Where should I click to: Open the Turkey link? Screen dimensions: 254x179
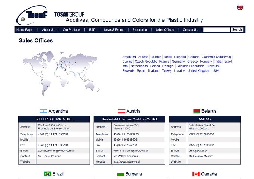tap(167, 70)
